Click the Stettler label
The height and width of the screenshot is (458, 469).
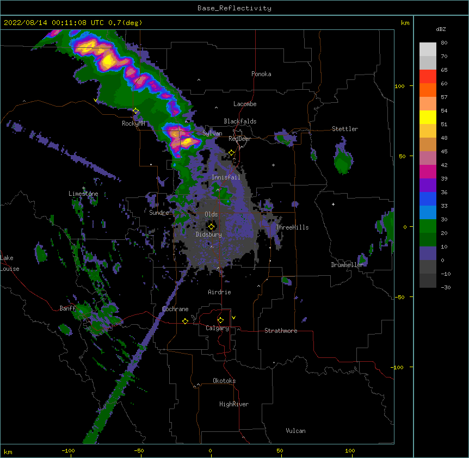click(345, 129)
